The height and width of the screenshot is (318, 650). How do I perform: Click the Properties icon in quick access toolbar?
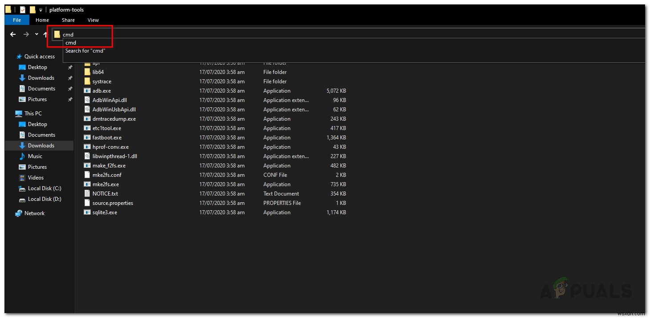(22, 9)
